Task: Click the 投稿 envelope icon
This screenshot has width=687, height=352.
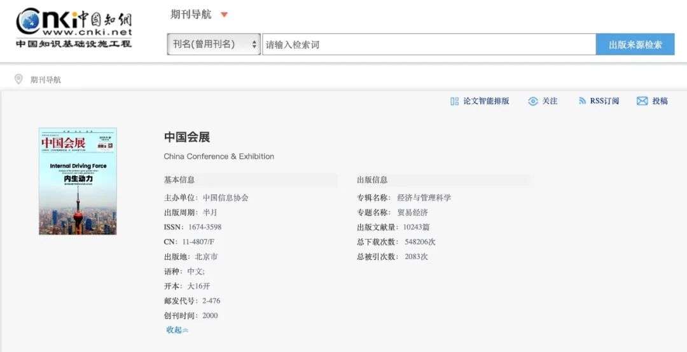Action: [642, 101]
